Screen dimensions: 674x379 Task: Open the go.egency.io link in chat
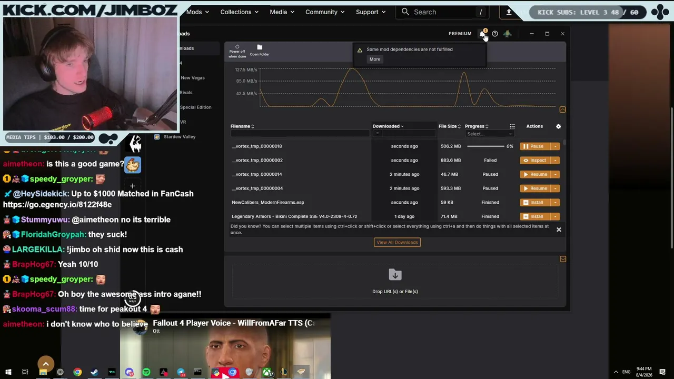coord(57,205)
